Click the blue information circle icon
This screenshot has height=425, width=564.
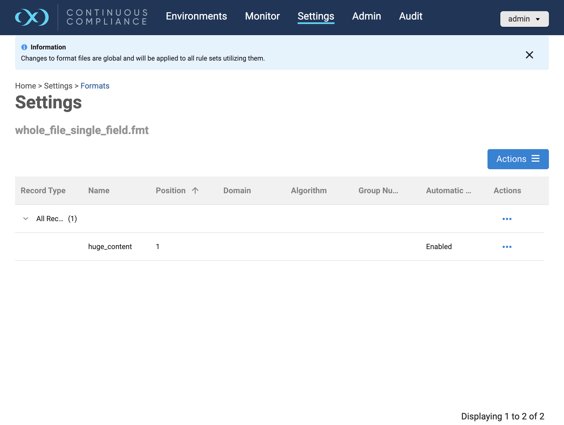tap(24, 47)
